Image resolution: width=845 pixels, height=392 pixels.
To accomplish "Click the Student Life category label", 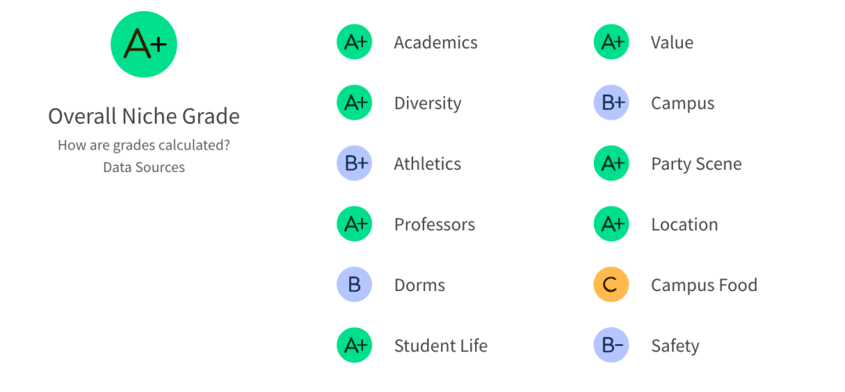I will point(440,346).
